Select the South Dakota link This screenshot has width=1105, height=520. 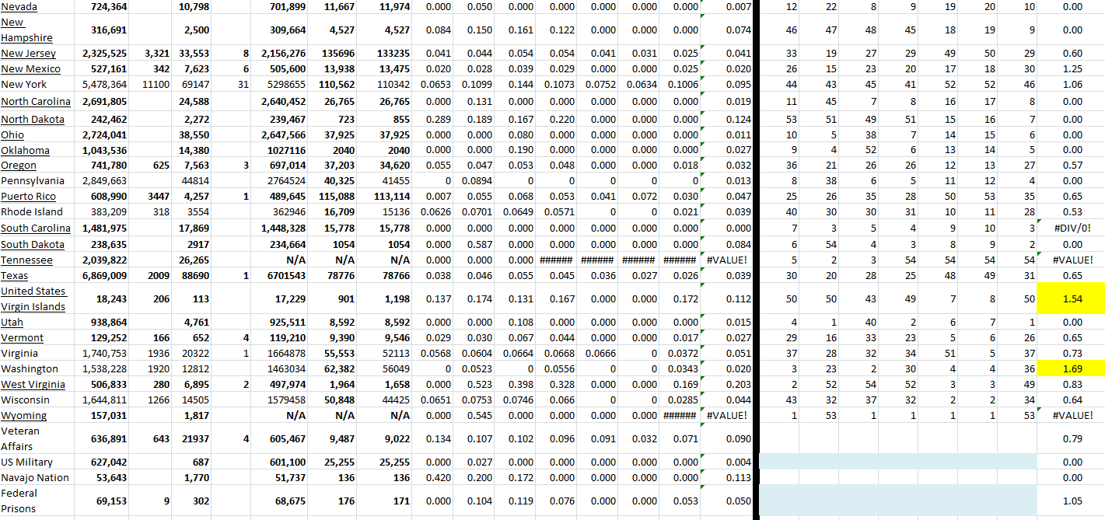coord(32,244)
